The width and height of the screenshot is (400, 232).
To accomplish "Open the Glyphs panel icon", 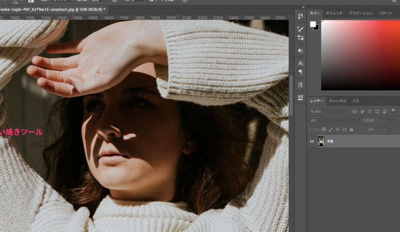I will [x=300, y=85].
